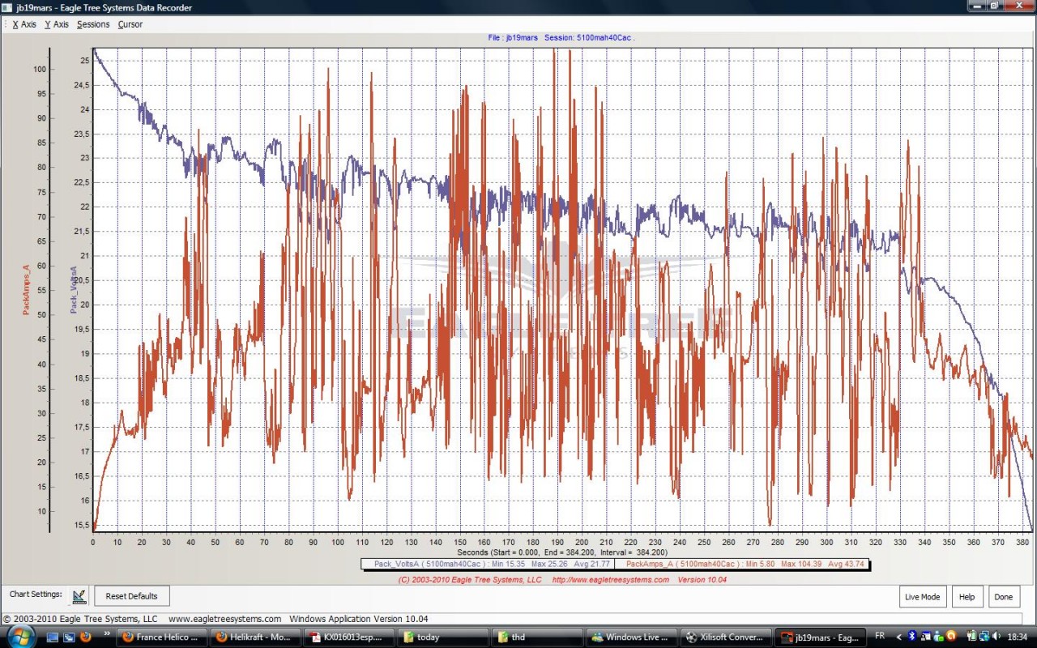
Task: Expand hidden system tray icons arrow
Action: (x=898, y=637)
